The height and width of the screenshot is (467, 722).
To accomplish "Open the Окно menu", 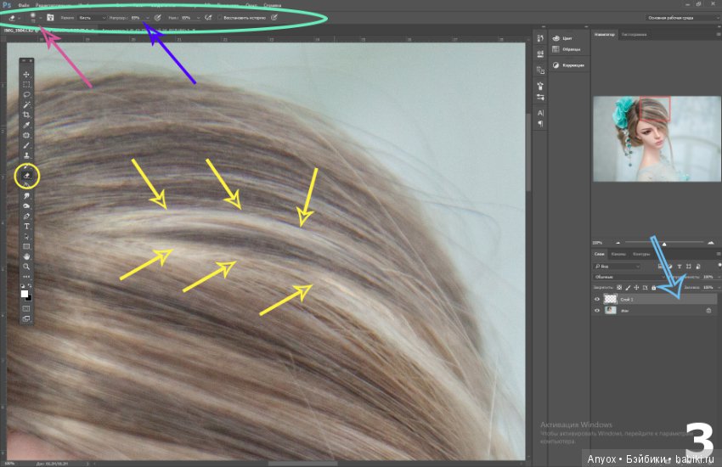I will (x=251, y=5).
